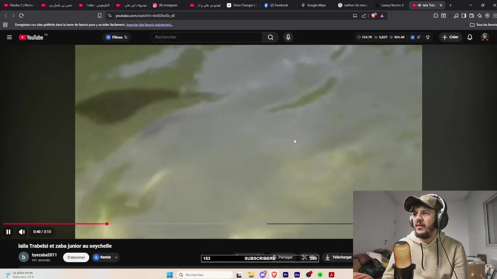Viewport: 497px width, 279px height.
Task: Open Brave Wallet icon
Action: 471,15
